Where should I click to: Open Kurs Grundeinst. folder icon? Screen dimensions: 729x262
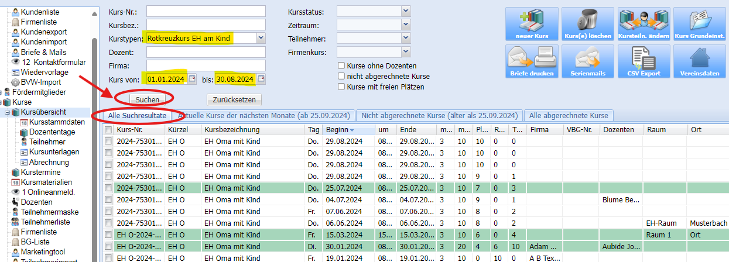pos(699,25)
